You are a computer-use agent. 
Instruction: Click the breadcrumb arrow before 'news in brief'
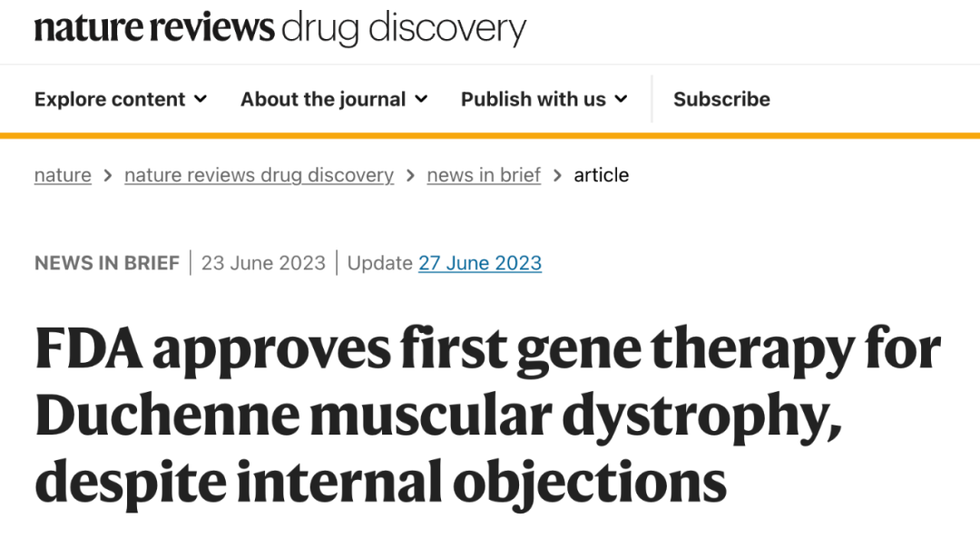(x=410, y=175)
